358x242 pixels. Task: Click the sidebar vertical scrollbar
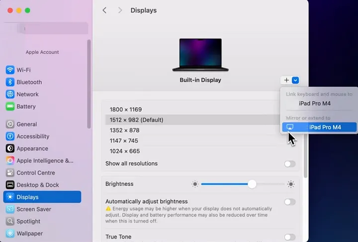click(x=89, y=84)
